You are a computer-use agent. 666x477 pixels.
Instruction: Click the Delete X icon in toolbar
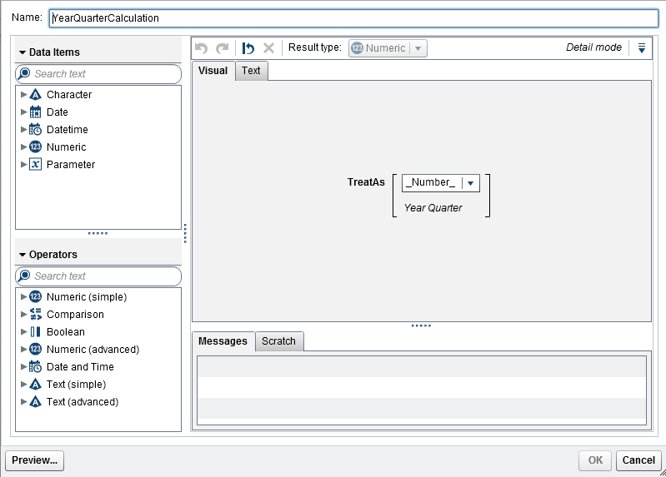(x=268, y=48)
